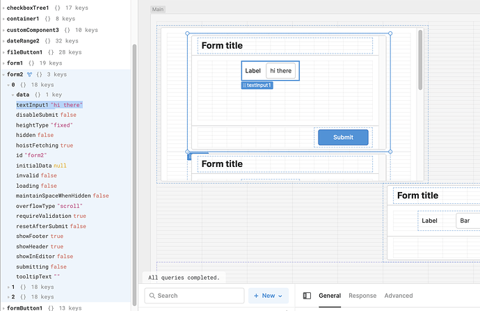
Task: Collapse the data object node
Action: (13, 95)
